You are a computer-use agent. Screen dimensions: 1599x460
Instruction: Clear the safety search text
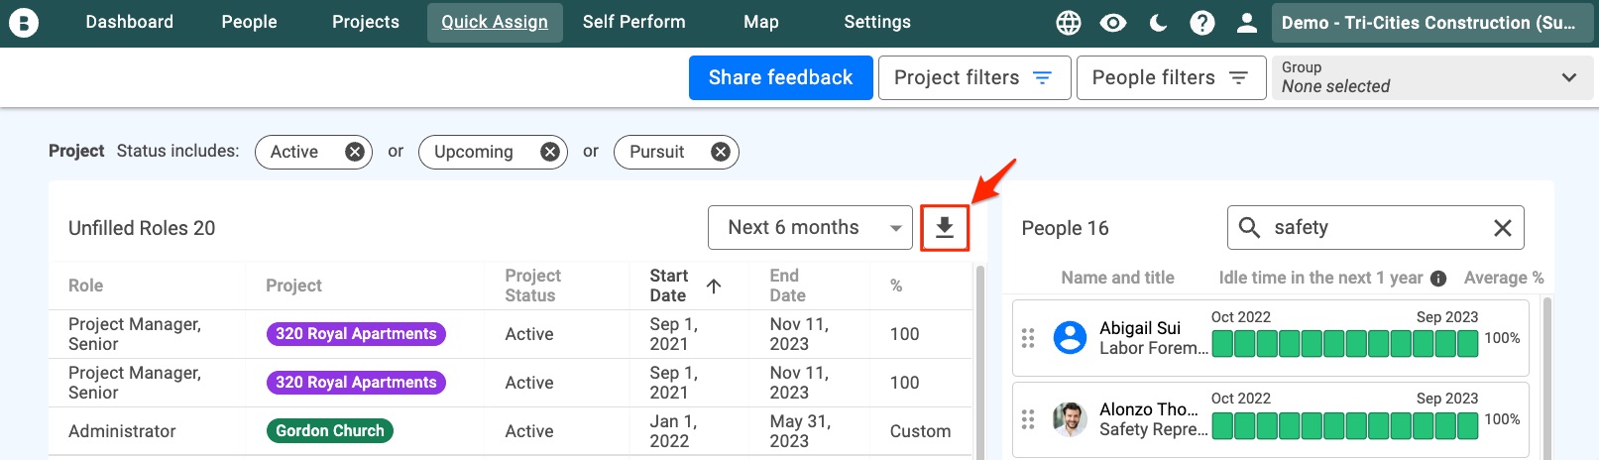click(x=1503, y=228)
